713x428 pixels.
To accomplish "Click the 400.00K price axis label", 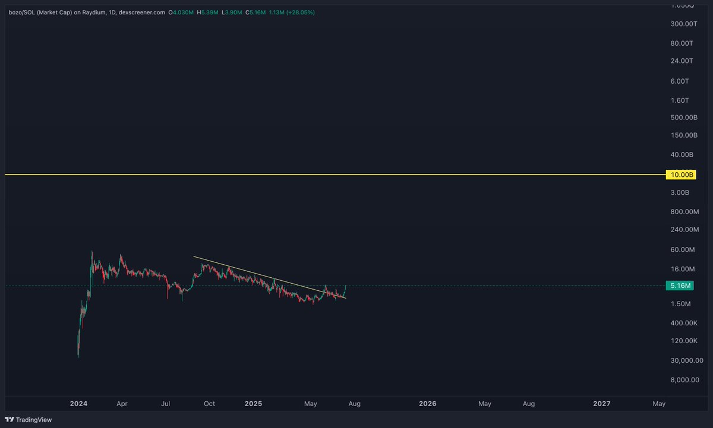I will [684, 323].
